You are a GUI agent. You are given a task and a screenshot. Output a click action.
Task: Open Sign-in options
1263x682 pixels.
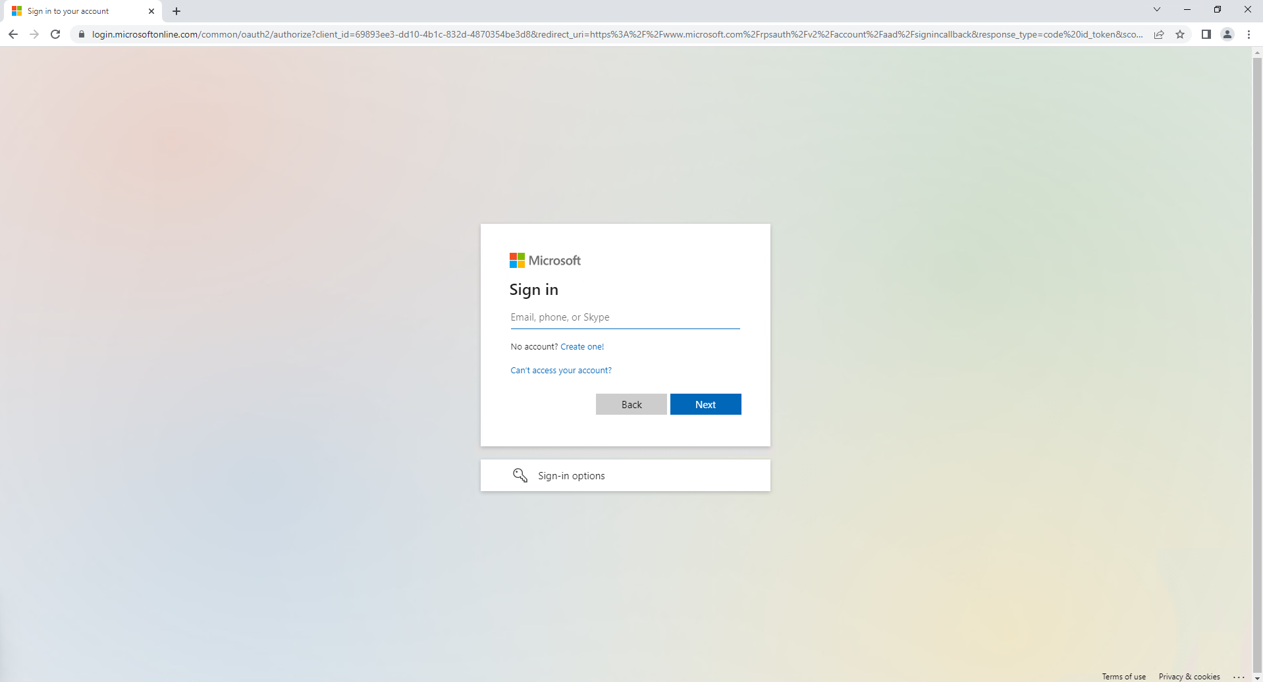pos(626,475)
